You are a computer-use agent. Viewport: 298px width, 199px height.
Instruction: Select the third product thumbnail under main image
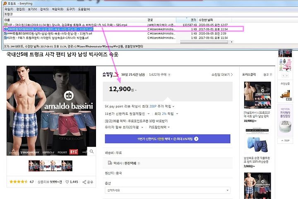[x=56, y=166]
